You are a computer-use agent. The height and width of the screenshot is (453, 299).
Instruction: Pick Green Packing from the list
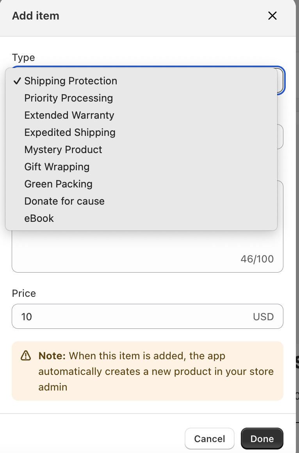tap(58, 184)
